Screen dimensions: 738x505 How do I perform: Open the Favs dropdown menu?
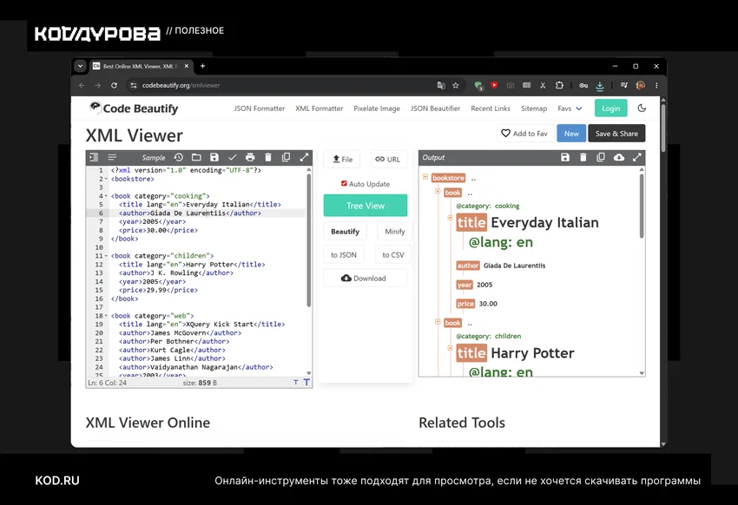[570, 108]
